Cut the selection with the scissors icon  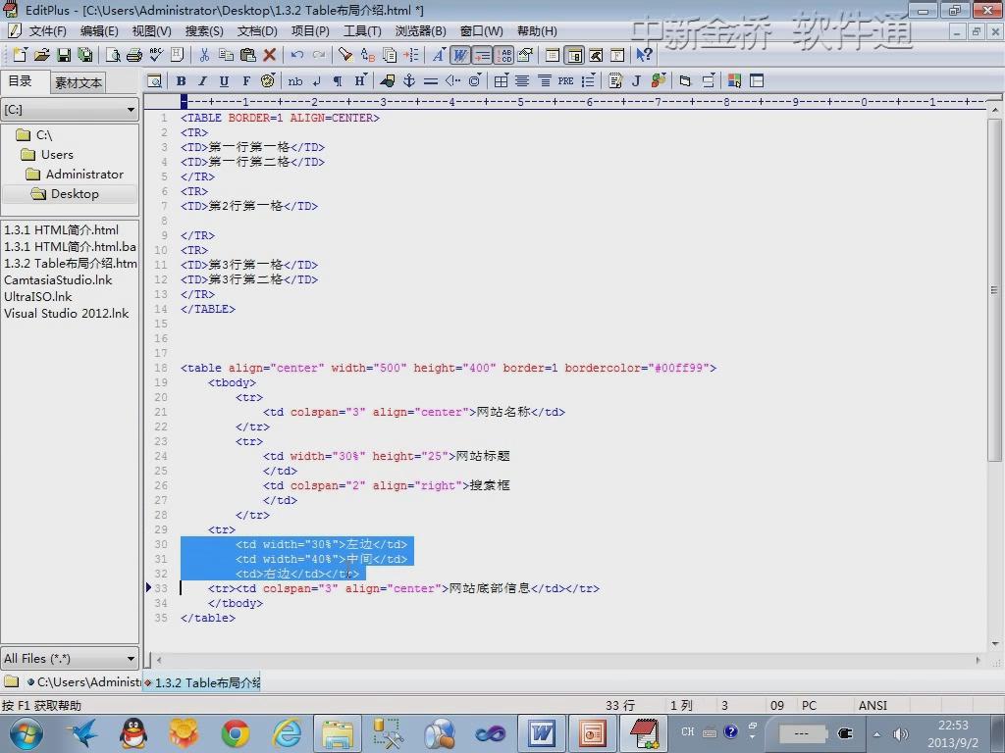coord(204,55)
